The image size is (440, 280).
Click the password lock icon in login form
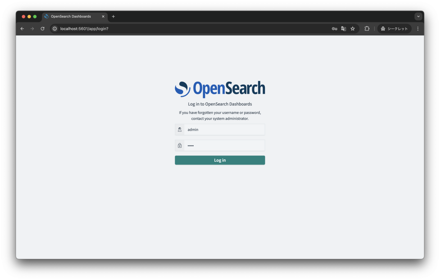[180, 145]
